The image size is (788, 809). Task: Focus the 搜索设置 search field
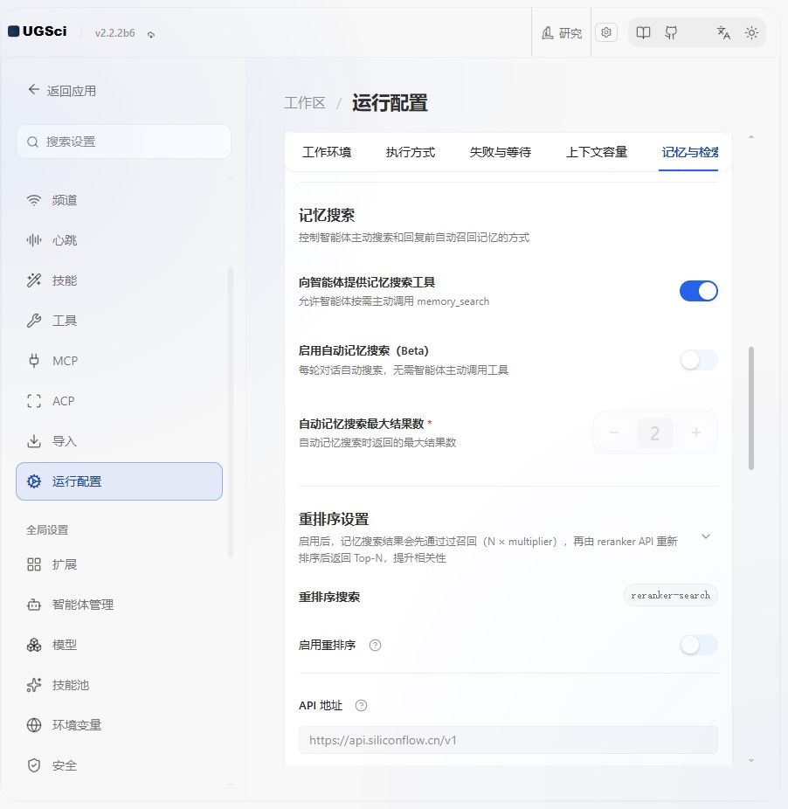pos(123,142)
